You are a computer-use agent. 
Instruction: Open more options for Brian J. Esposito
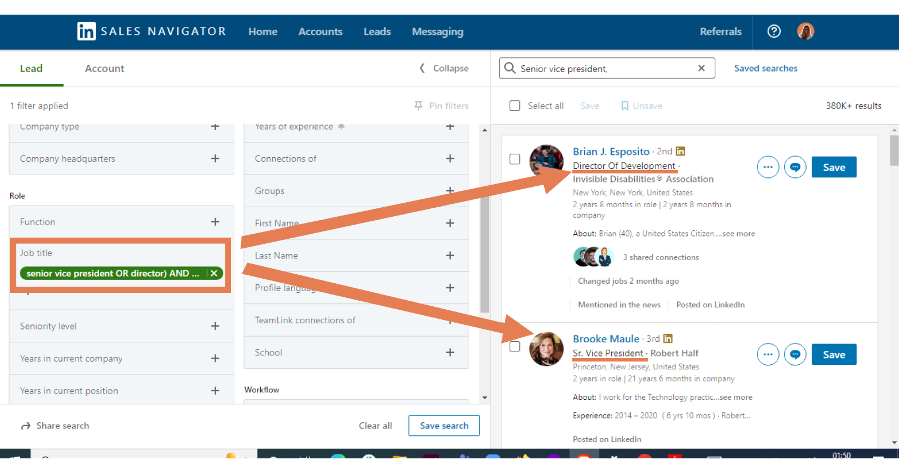(x=768, y=167)
